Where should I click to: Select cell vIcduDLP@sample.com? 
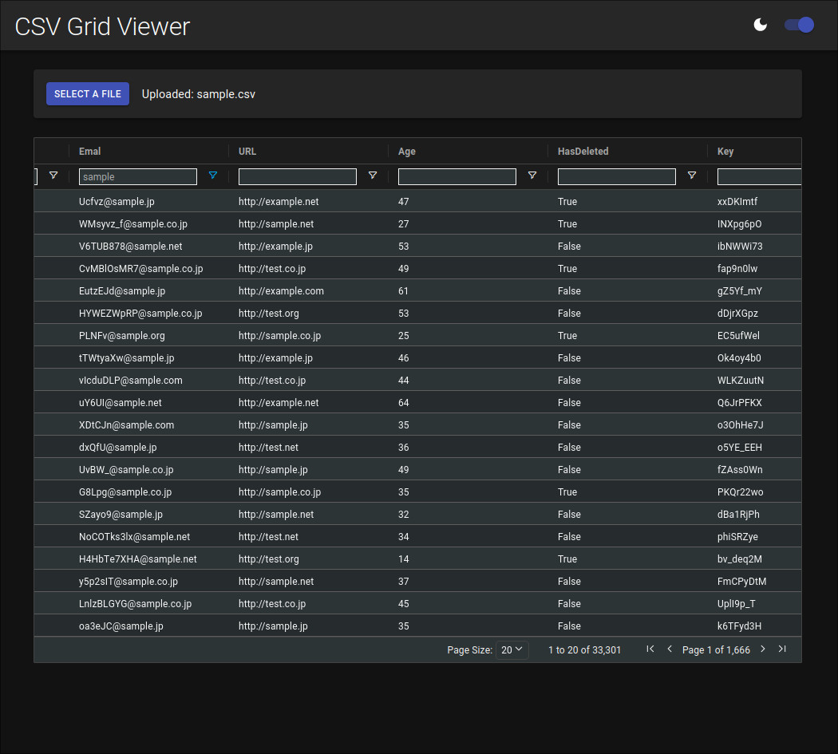tap(130, 381)
